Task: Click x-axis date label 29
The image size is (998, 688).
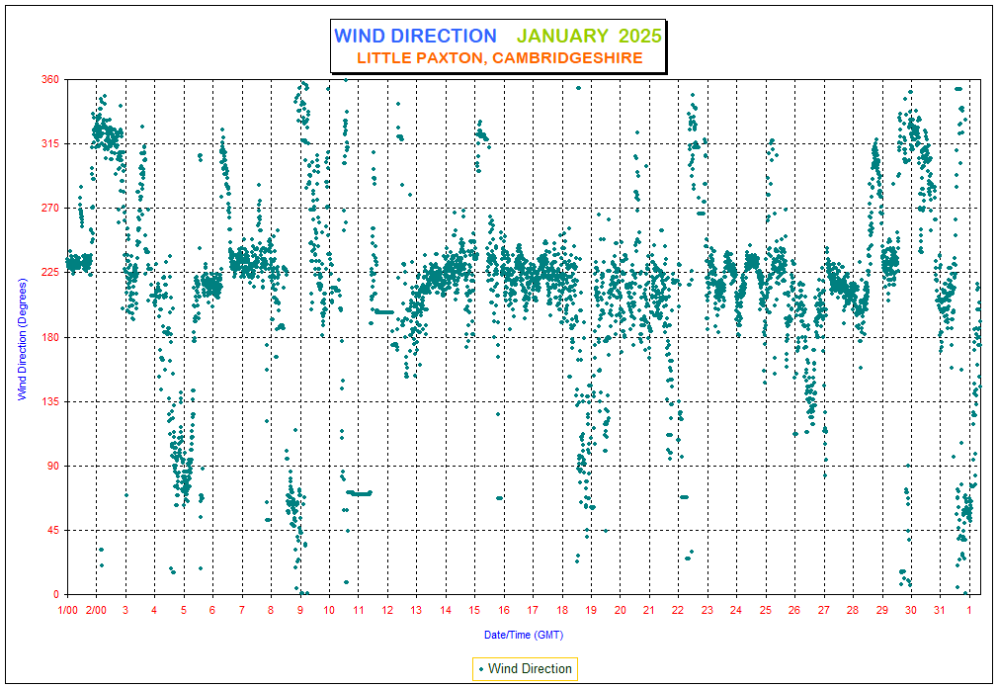Action: tap(882, 610)
